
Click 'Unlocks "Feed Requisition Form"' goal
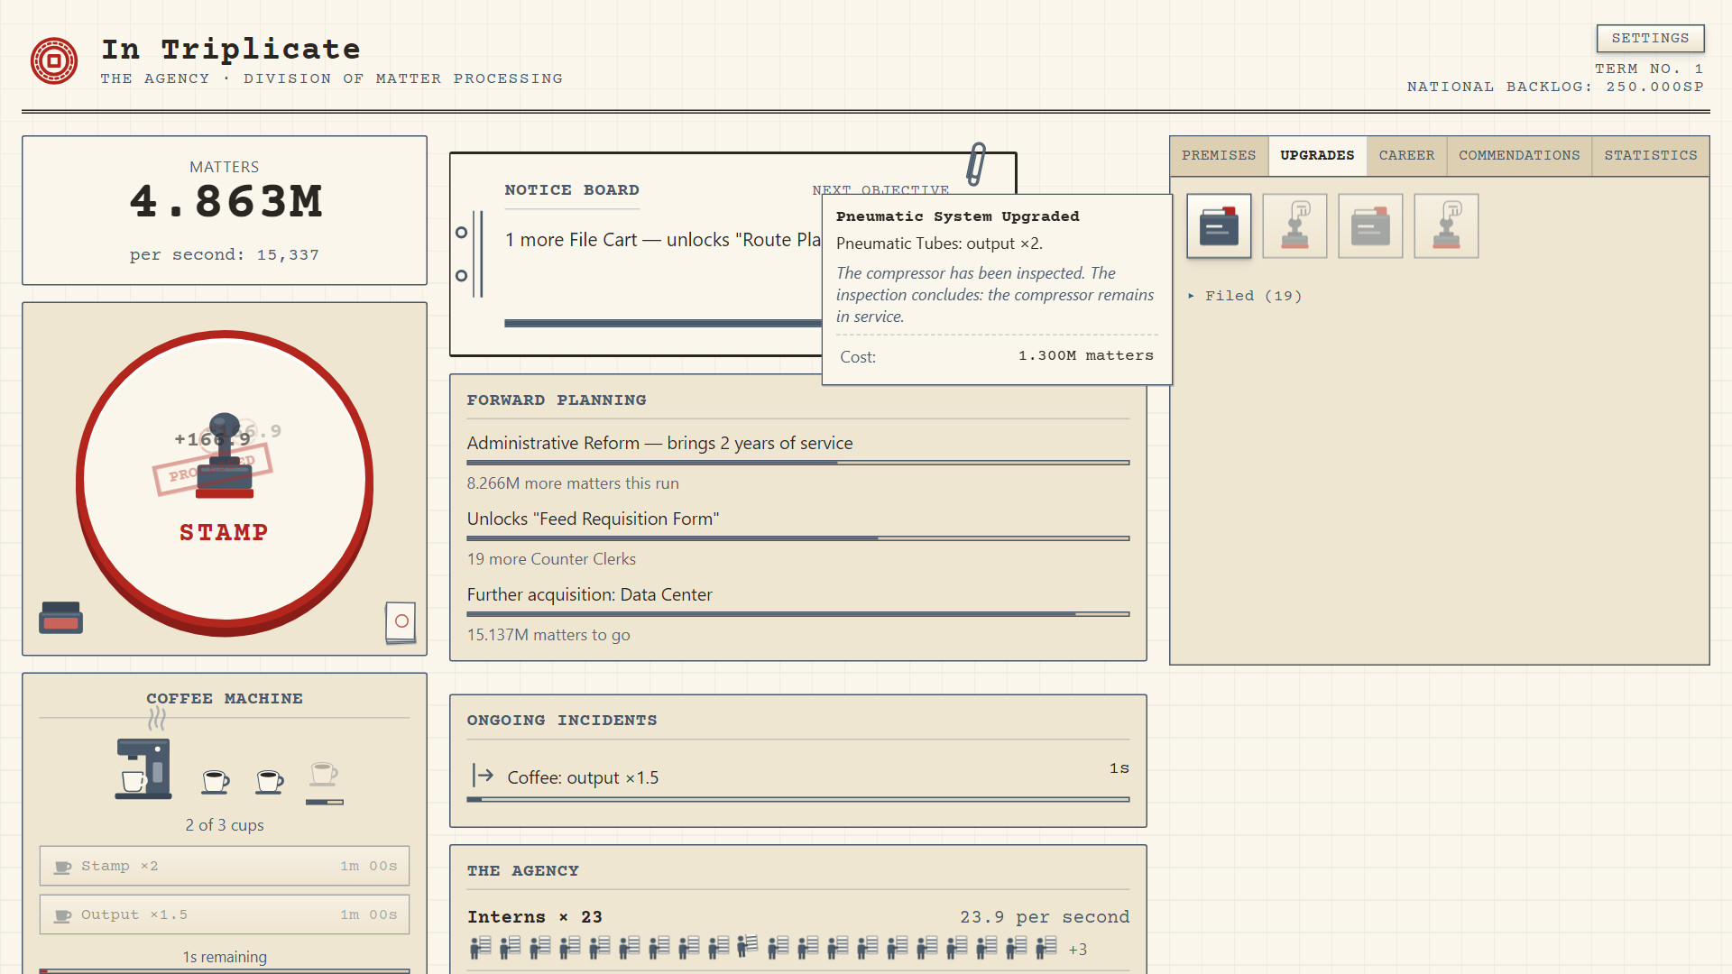[x=593, y=519]
